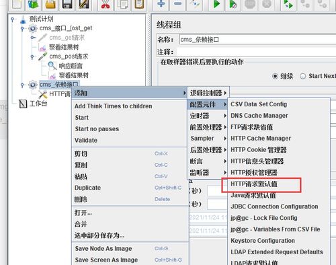This screenshot has height=265, width=336.
Task: Click the toolbar Start no pauses icon
Action: pos(233,4)
